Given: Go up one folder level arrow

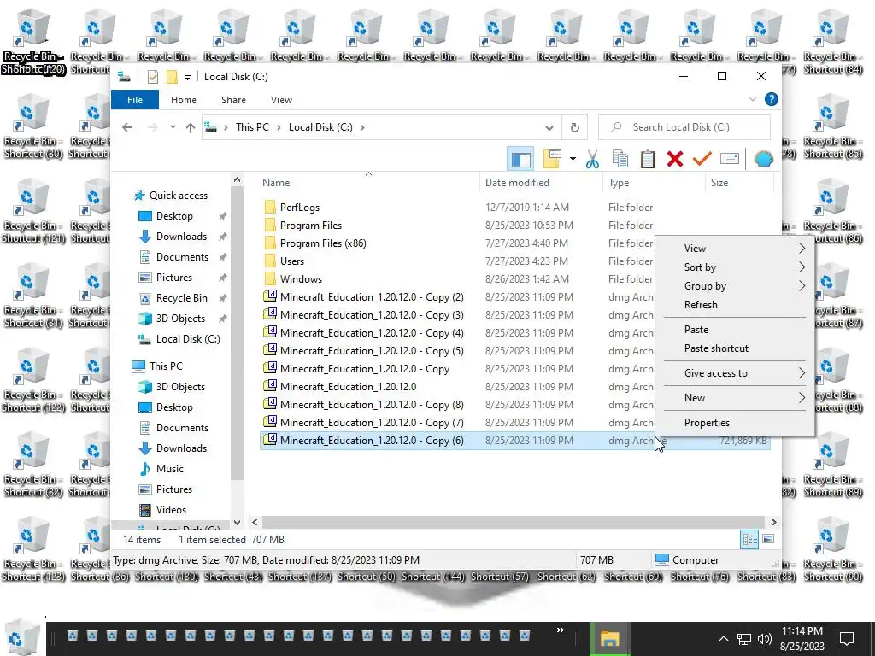Looking at the screenshot, I should (191, 128).
